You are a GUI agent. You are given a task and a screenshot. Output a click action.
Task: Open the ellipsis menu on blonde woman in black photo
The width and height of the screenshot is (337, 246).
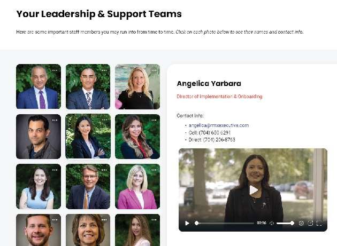tap(154, 70)
